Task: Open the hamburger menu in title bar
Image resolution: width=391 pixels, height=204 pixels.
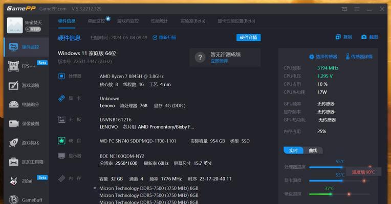Action: (x=357, y=9)
